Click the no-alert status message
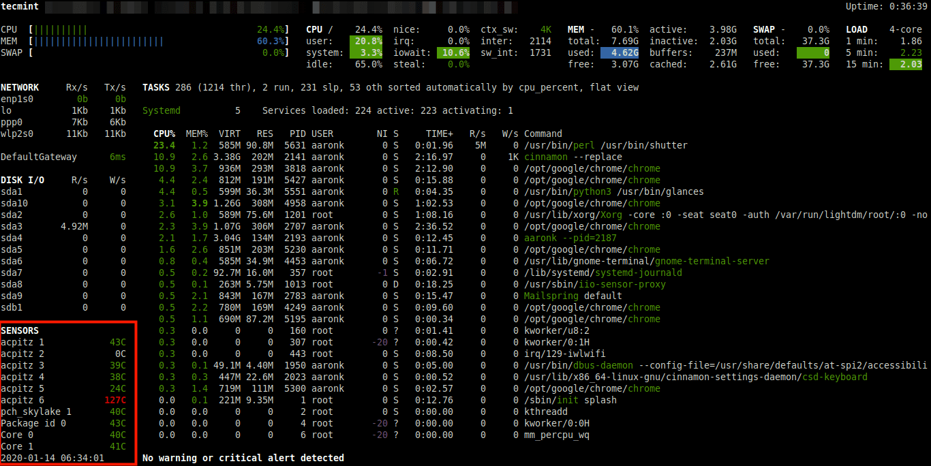The image size is (931, 466). point(242,458)
